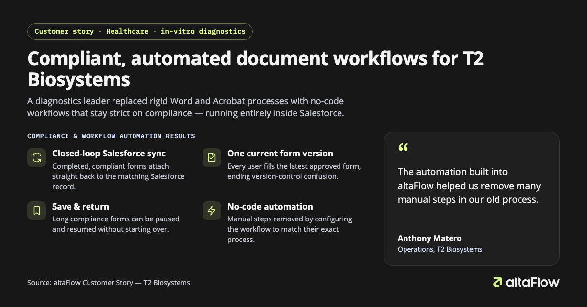Click the bookmark icon beside Save & return

(37, 211)
